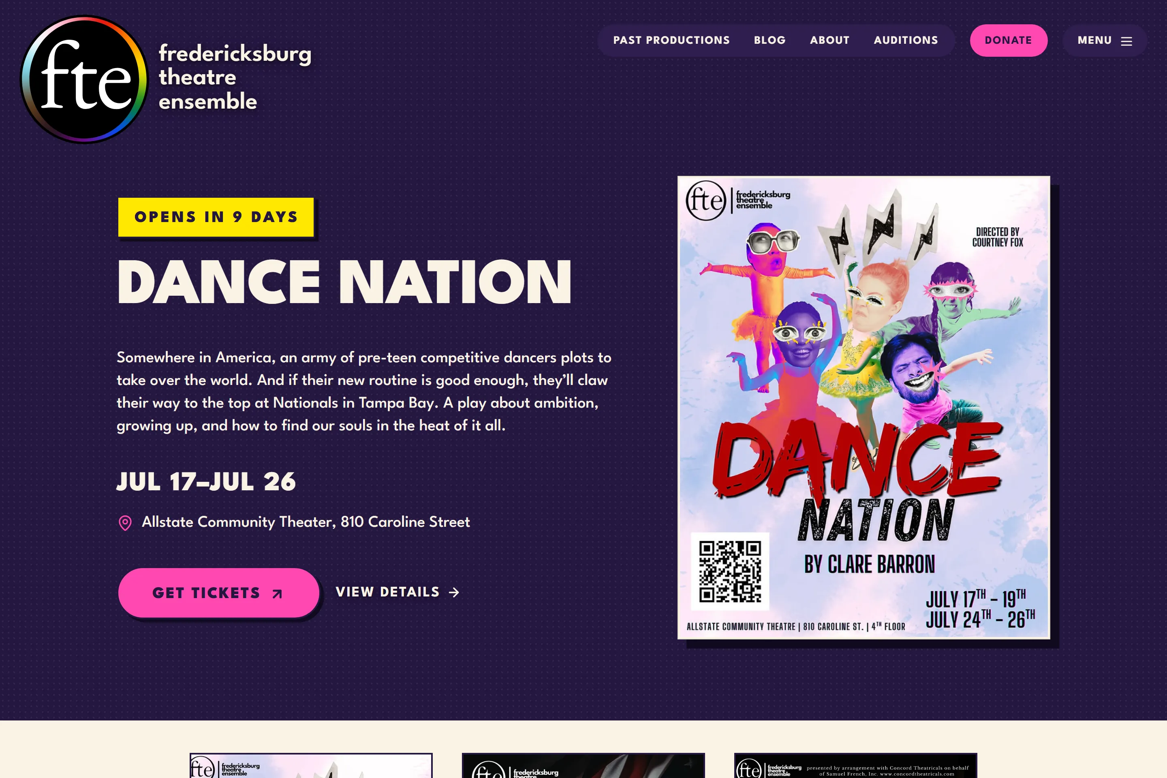1167x778 pixels.
Task: Go to the Blog page
Action: pos(769,40)
